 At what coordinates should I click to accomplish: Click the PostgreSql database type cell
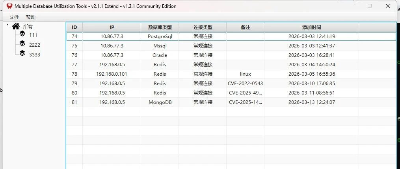click(x=160, y=36)
